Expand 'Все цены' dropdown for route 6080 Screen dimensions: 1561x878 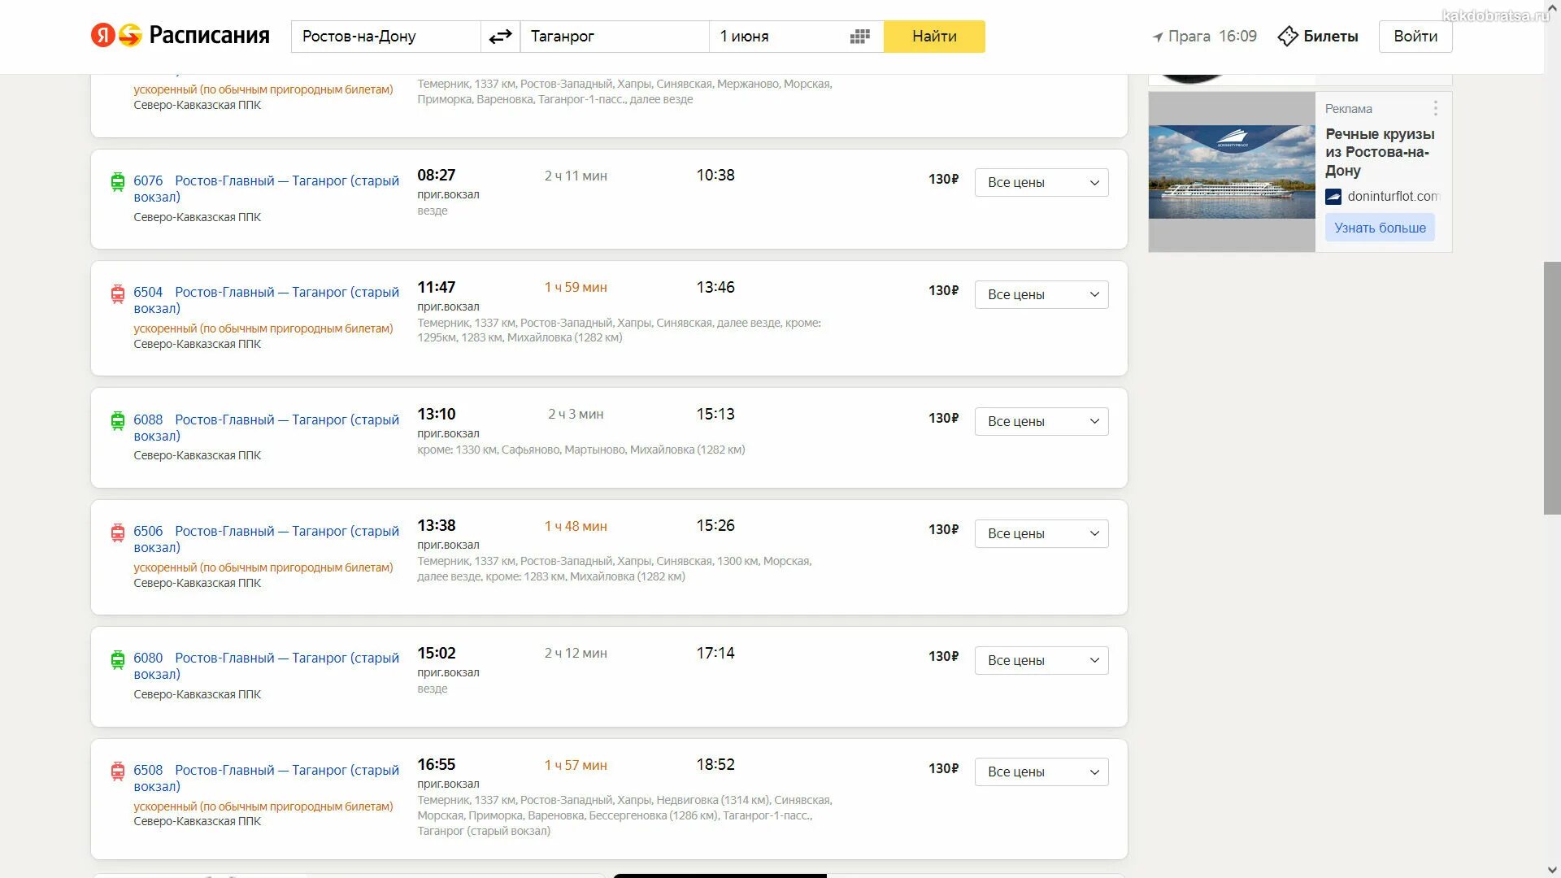[x=1040, y=658]
